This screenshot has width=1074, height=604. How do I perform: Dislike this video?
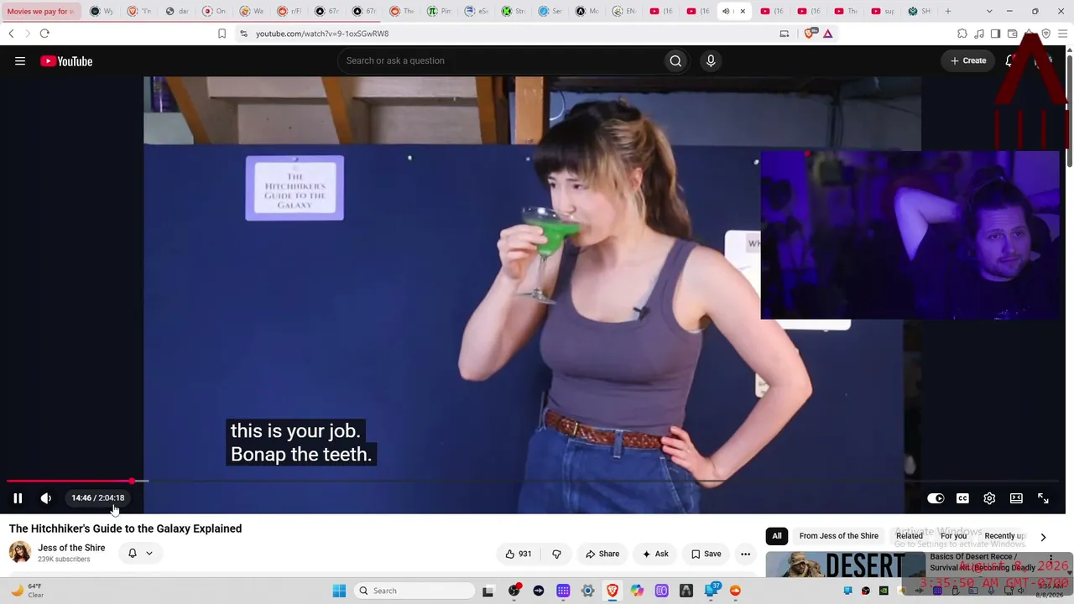(x=556, y=554)
